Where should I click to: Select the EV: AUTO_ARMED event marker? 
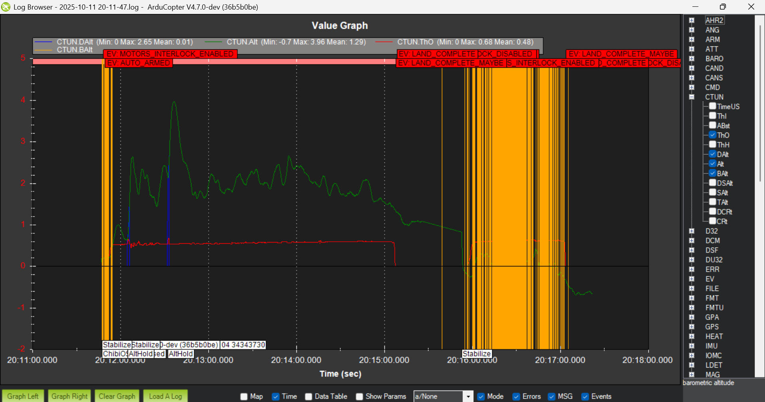pyautogui.click(x=138, y=63)
